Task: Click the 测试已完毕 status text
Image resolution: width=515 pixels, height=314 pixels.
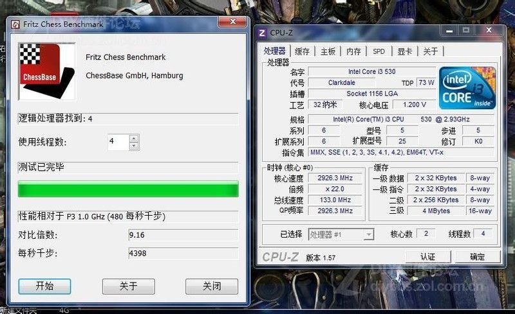Action: click(41, 167)
